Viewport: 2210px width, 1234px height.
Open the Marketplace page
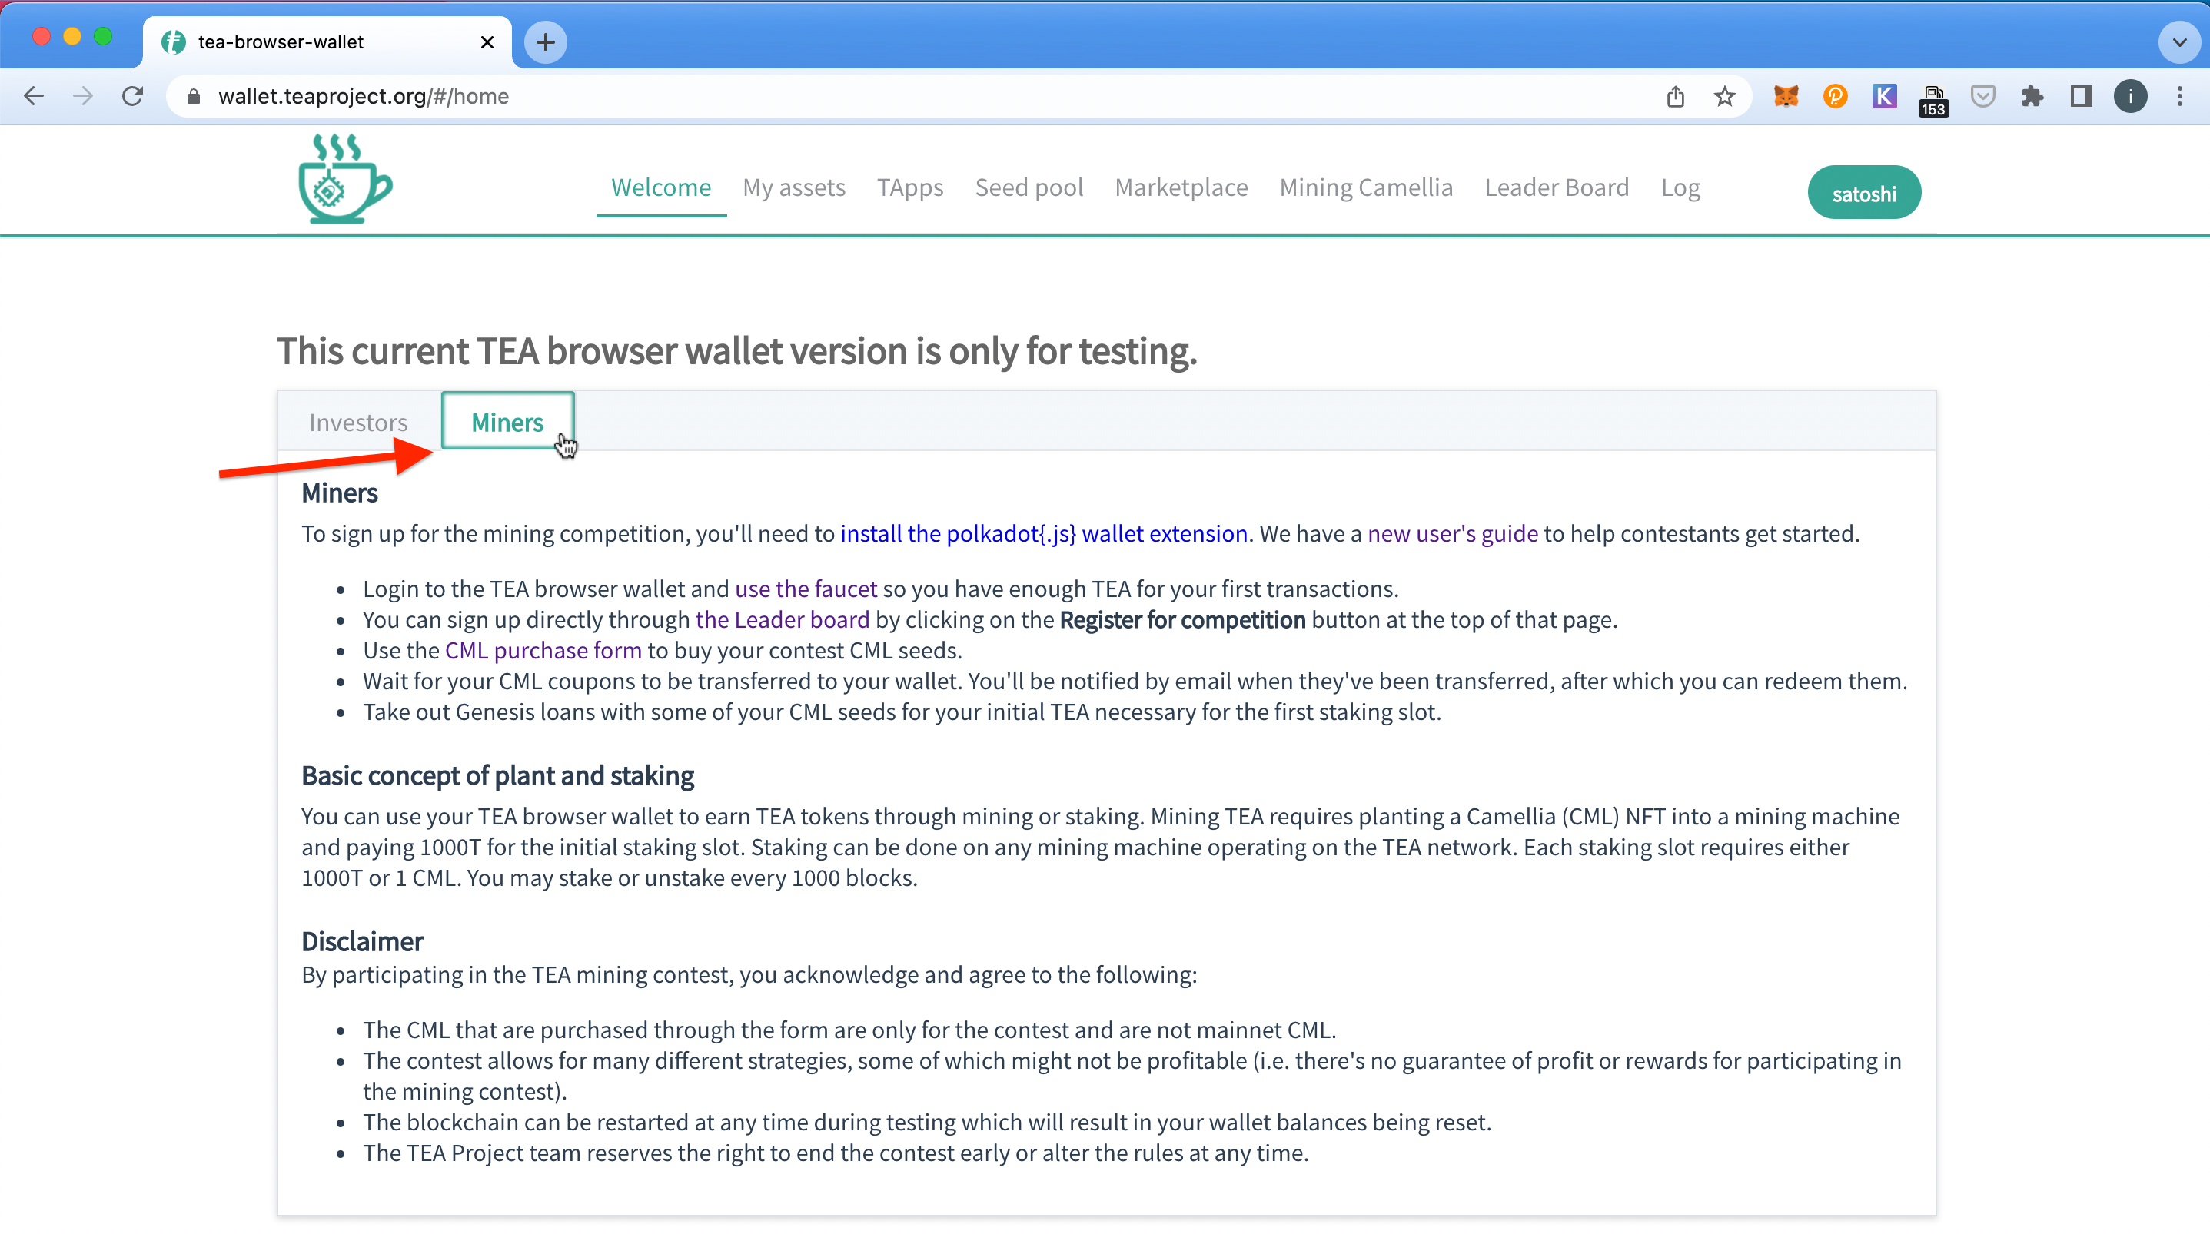[x=1181, y=187]
